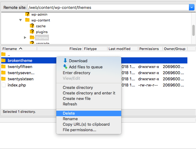Collapse the wp-content tree node
Viewport: 196px width, 149px height.
(21, 20)
